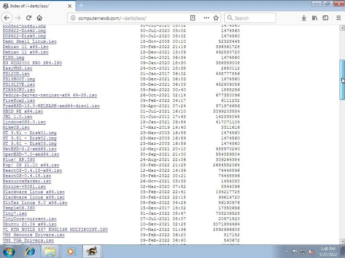Click the network tray icon

303,252
